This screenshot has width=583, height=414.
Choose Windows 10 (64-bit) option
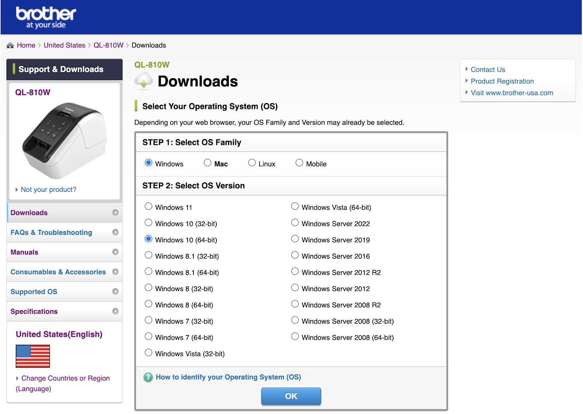pyautogui.click(x=148, y=239)
